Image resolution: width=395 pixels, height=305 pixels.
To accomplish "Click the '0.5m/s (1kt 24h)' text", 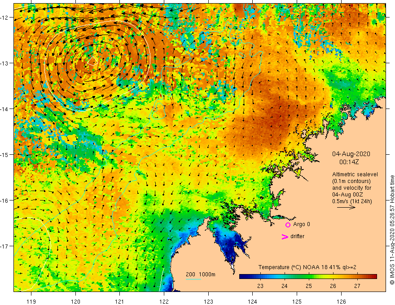I will [352, 201].
